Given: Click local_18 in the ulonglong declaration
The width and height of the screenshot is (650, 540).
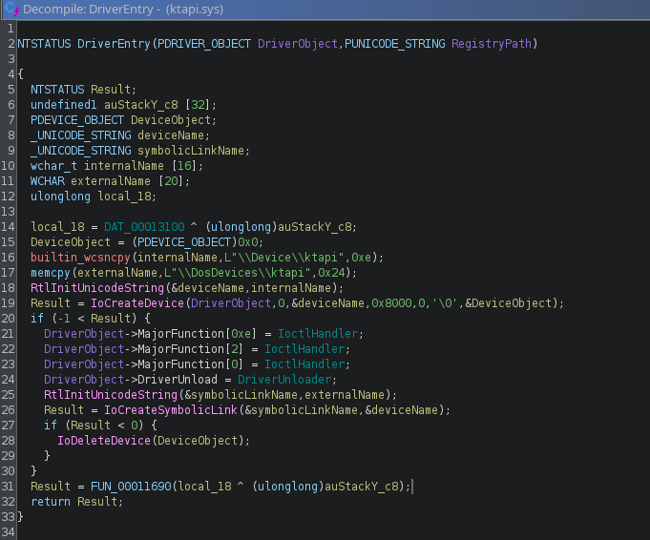Looking at the screenshot, I should (124, 196).
